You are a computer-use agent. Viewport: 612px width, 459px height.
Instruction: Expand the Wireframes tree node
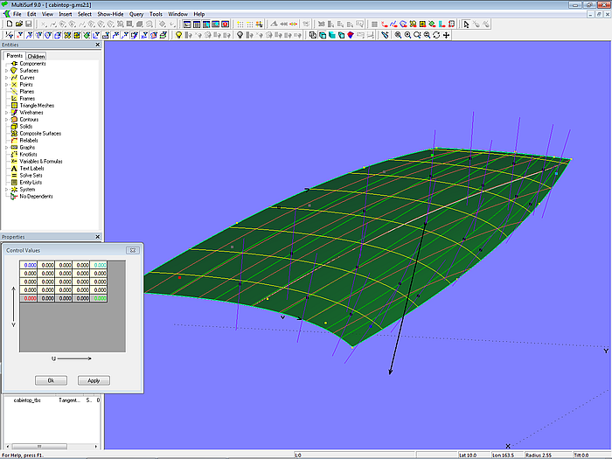[x=6, y=113]
